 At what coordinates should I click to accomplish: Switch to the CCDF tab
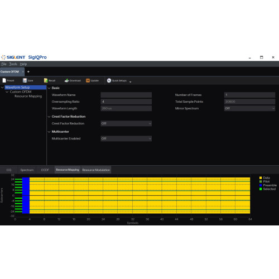coord(45,170)
